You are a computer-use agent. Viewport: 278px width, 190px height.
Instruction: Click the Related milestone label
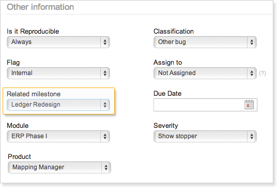click(34, 94)
